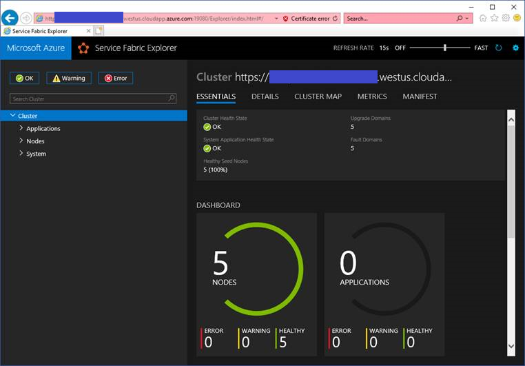Click the Cluster URL title heading

point(324,77)
